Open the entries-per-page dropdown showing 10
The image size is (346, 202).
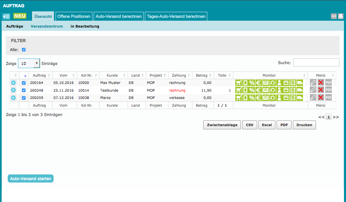click(29, 63)
